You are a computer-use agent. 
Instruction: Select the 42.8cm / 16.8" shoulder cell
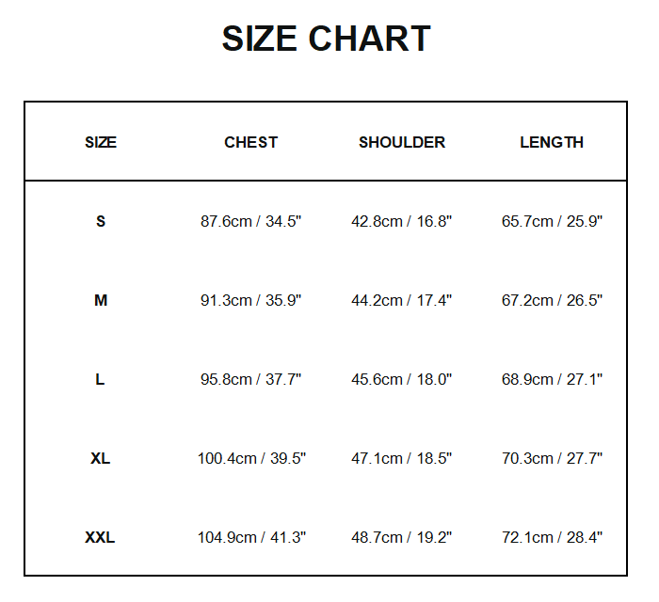click(402, 222)
